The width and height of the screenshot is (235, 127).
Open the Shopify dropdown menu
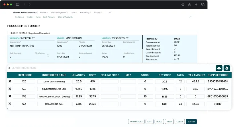pos(98,13)
